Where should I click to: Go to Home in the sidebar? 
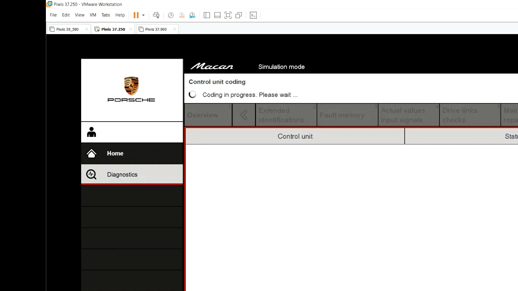pyautogui.click(x=132, y=153)
